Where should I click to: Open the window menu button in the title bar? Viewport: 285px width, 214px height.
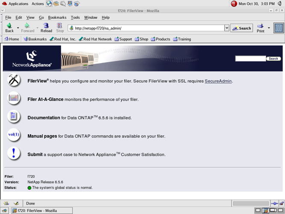(3, 11)
